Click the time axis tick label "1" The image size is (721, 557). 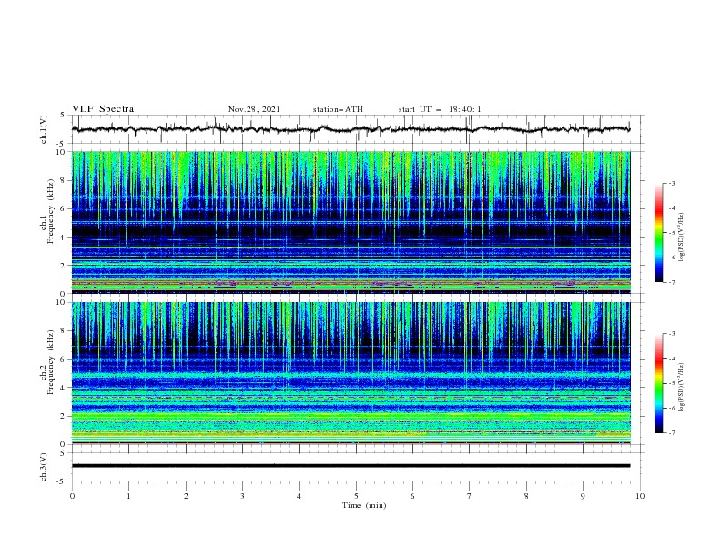[x=128, y=496]
